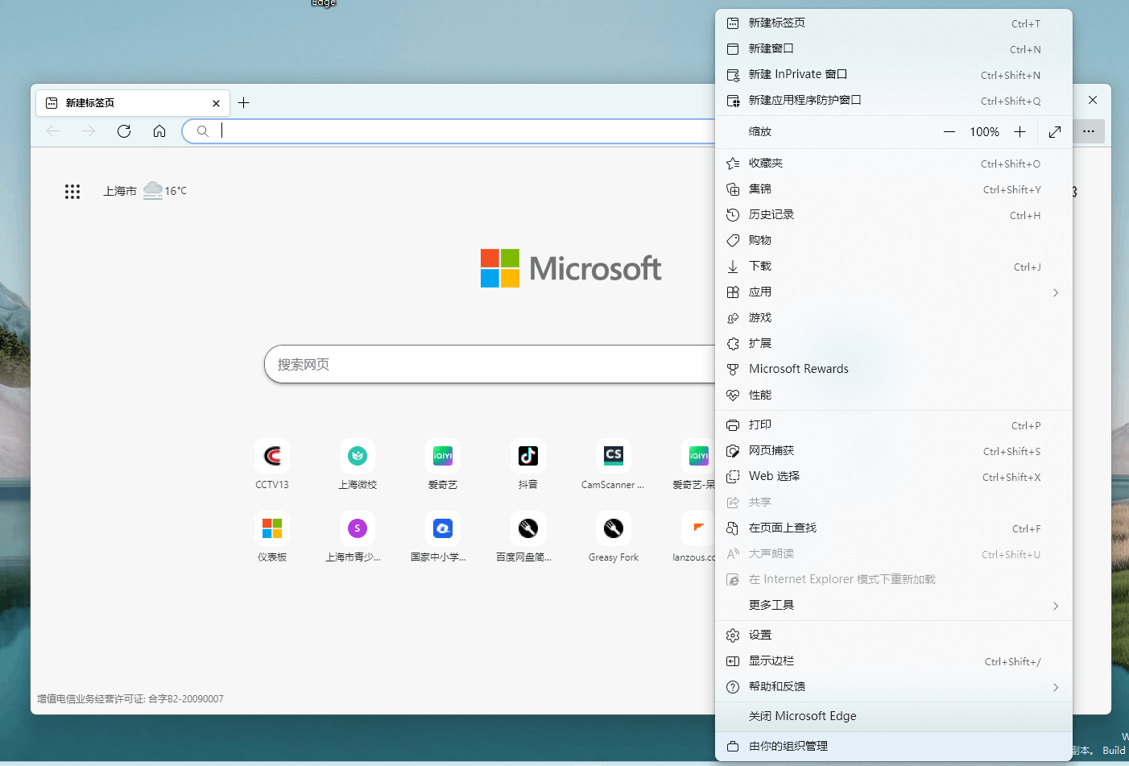Image resolution: width=1129 pixels, height=766 pixels.
Task: Open 下载 from the menu
Action: (x=894, y=267)
